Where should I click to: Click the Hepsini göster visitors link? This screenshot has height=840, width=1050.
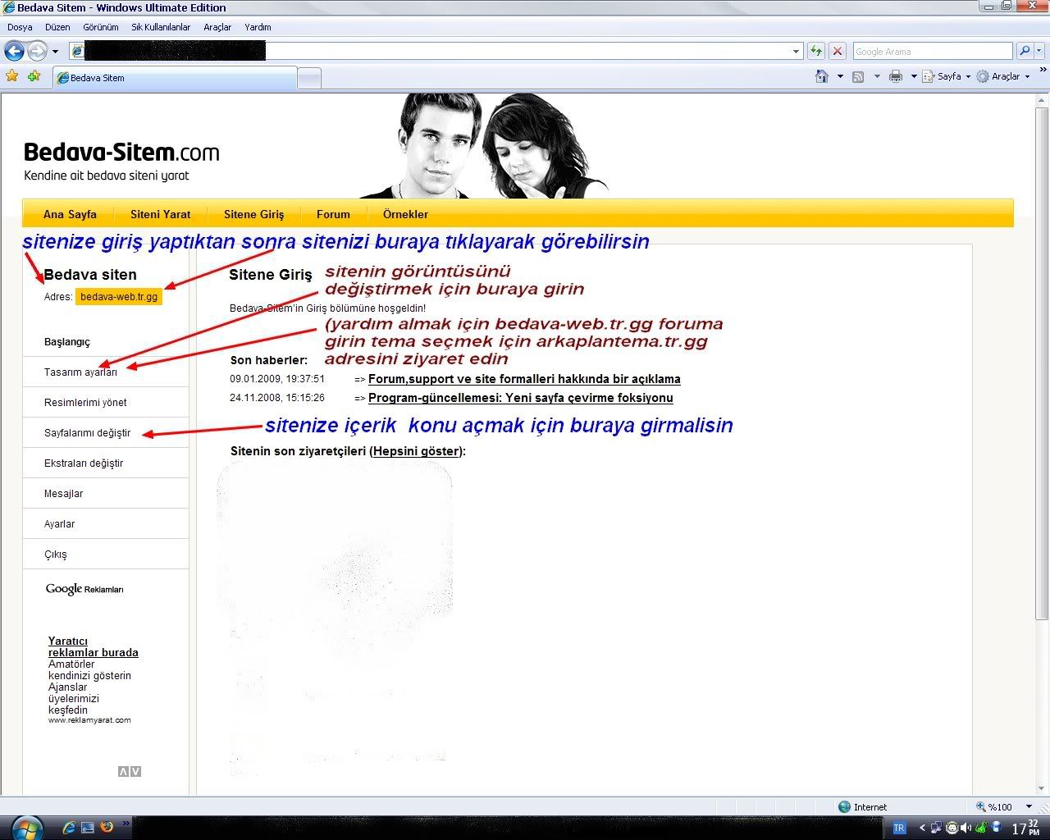[416, 451]
